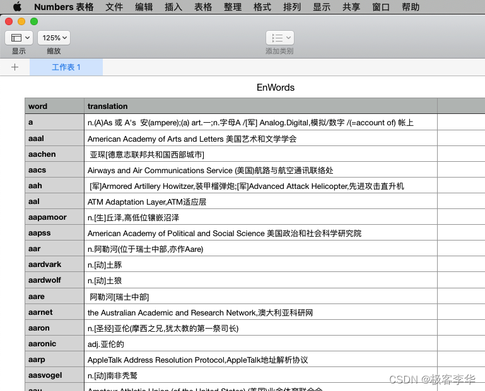
Task: Open the 格式 menu
Action: (262, 7)
